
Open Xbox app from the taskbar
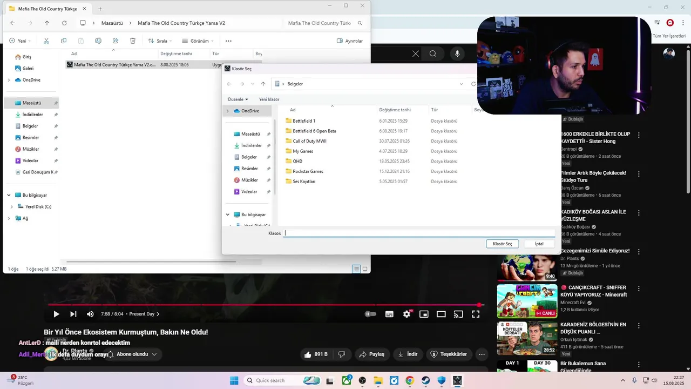pyautogui.click(x=347, y=380)
